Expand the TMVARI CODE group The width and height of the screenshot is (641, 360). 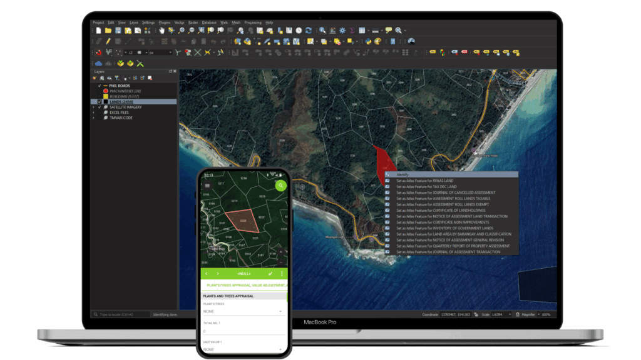(x=94, y=117)
